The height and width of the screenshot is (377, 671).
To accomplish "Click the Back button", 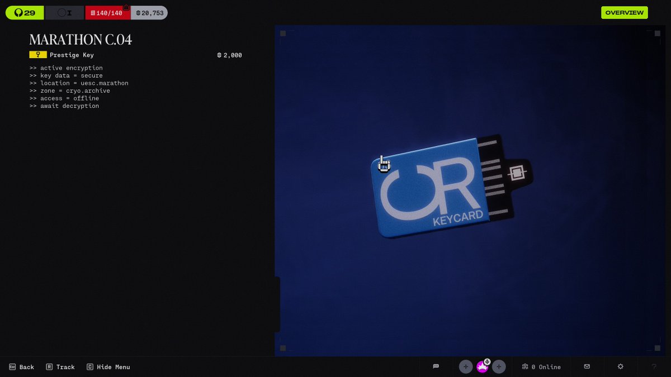I will click(22, 367).
